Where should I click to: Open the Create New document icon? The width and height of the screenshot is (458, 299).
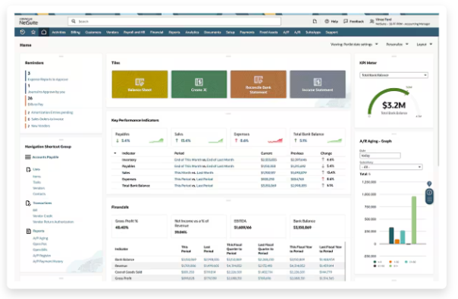click(315, 21)
